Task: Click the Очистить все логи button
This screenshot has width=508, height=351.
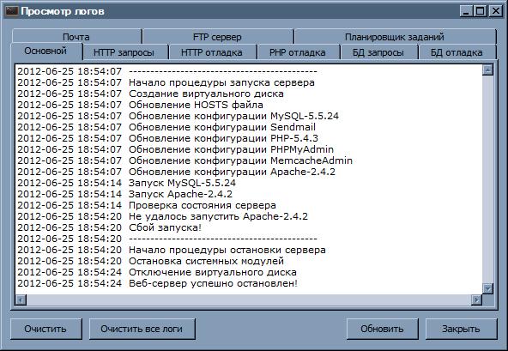Action: [142, 329]
